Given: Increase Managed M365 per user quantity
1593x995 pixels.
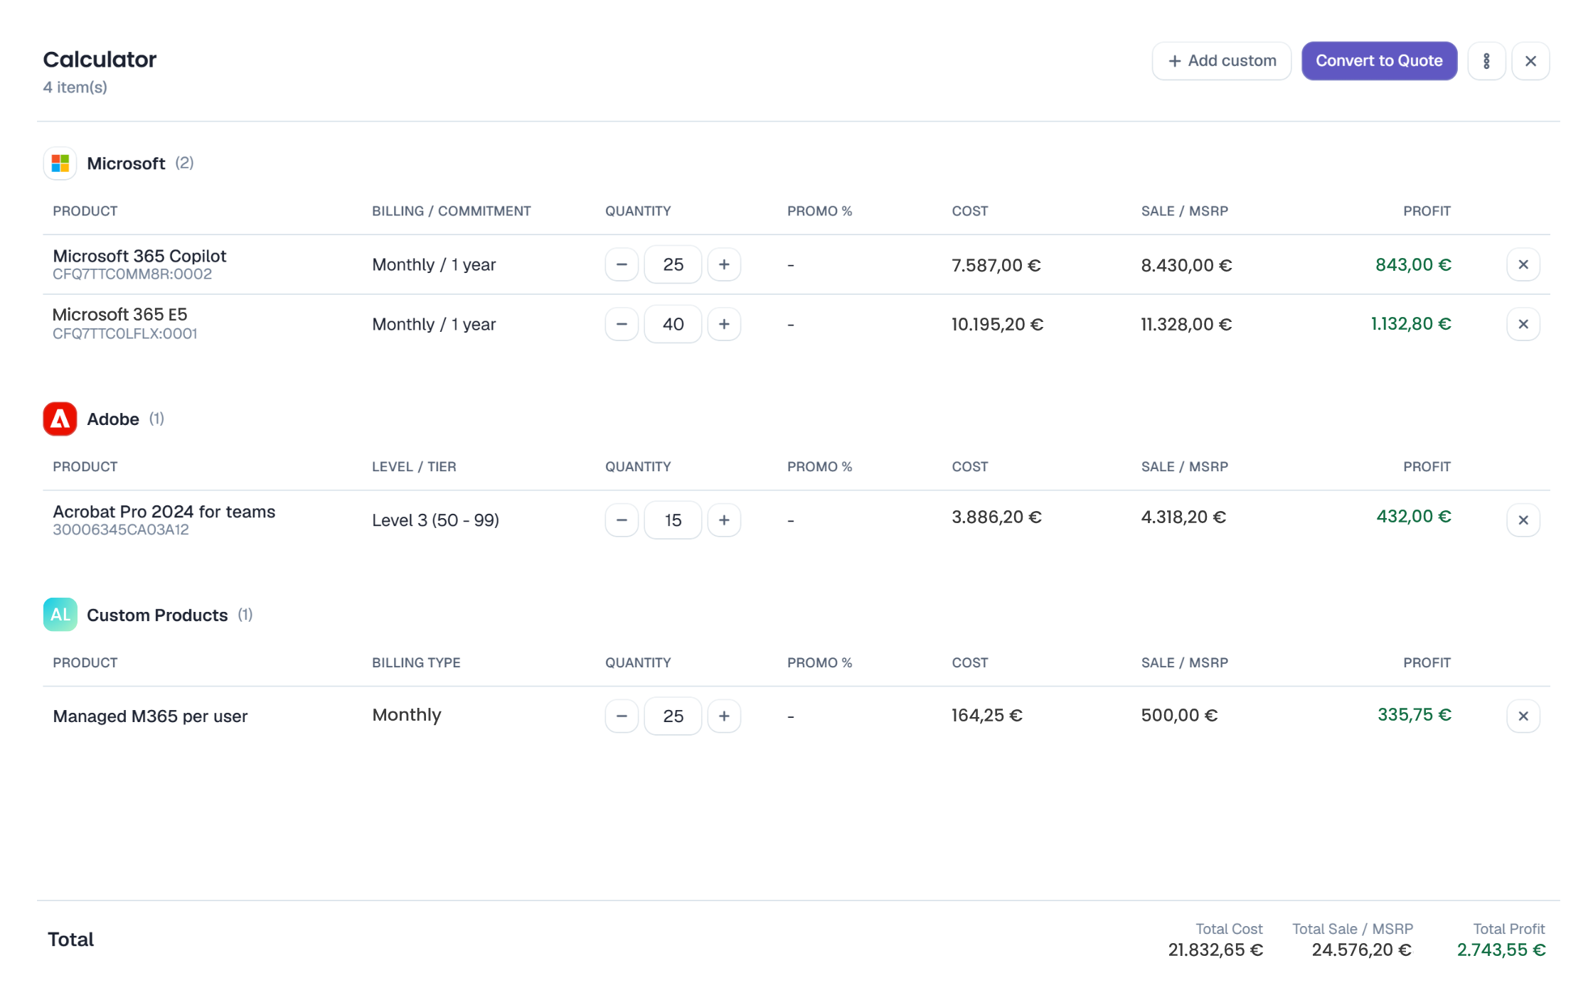Looking at the screenshot, I should pos(724,716).
